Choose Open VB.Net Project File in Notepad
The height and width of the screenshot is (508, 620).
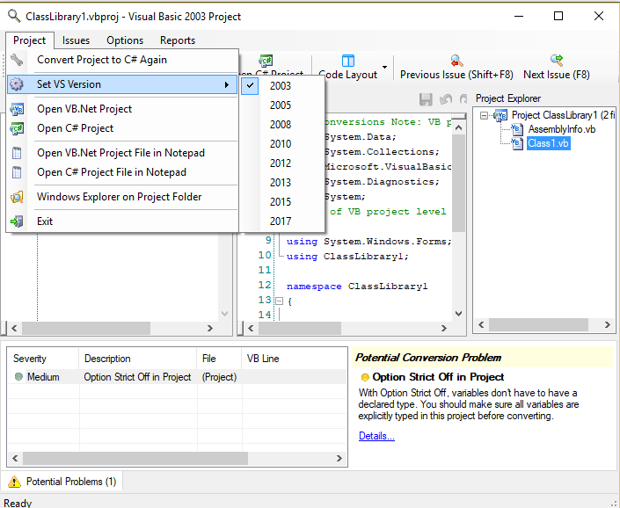click(122, 153)
